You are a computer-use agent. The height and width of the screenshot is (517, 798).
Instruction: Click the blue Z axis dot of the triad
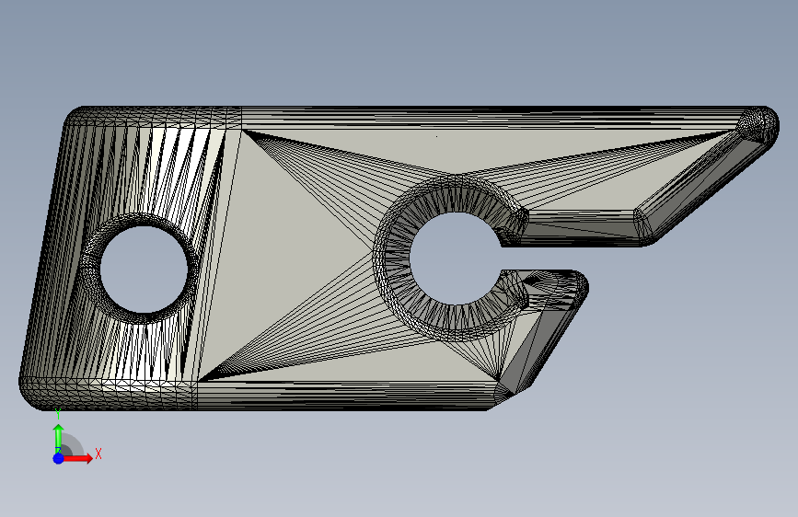(x=59, y=458)
